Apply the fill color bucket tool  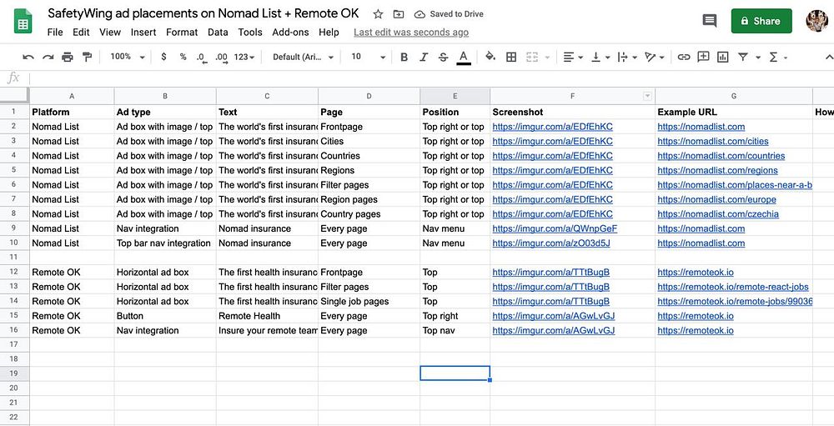pos(490,57)
